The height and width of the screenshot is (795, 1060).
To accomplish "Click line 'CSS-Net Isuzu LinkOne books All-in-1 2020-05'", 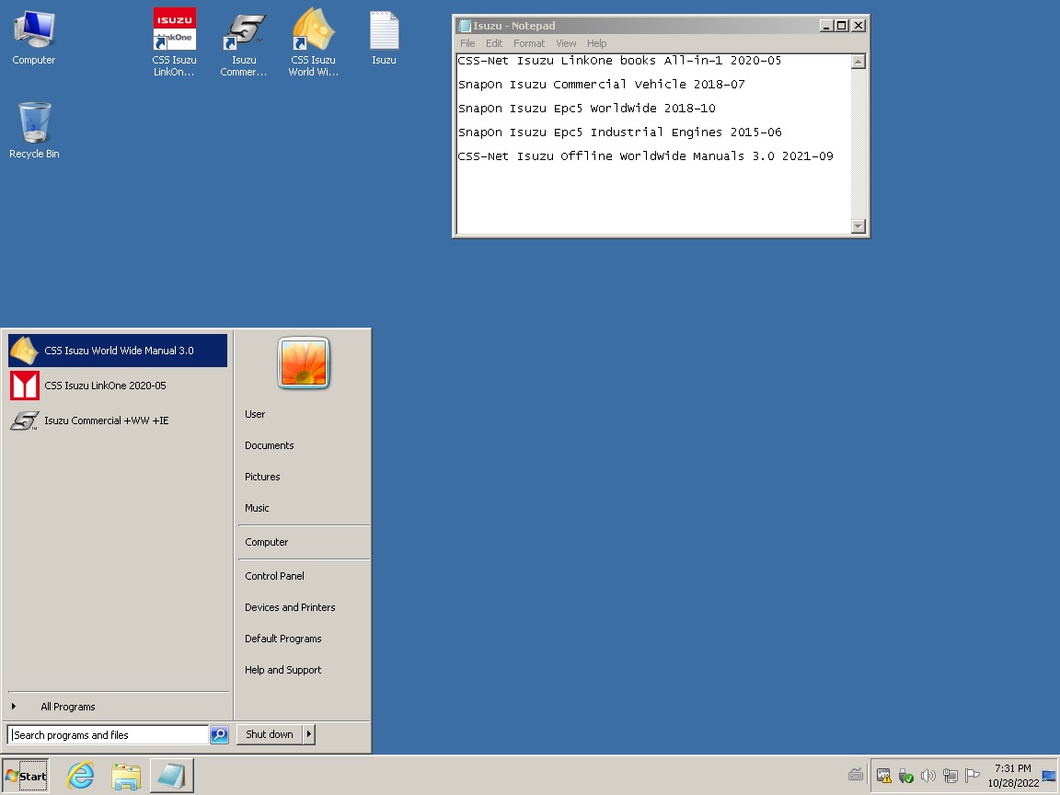I will coord(619,60).
